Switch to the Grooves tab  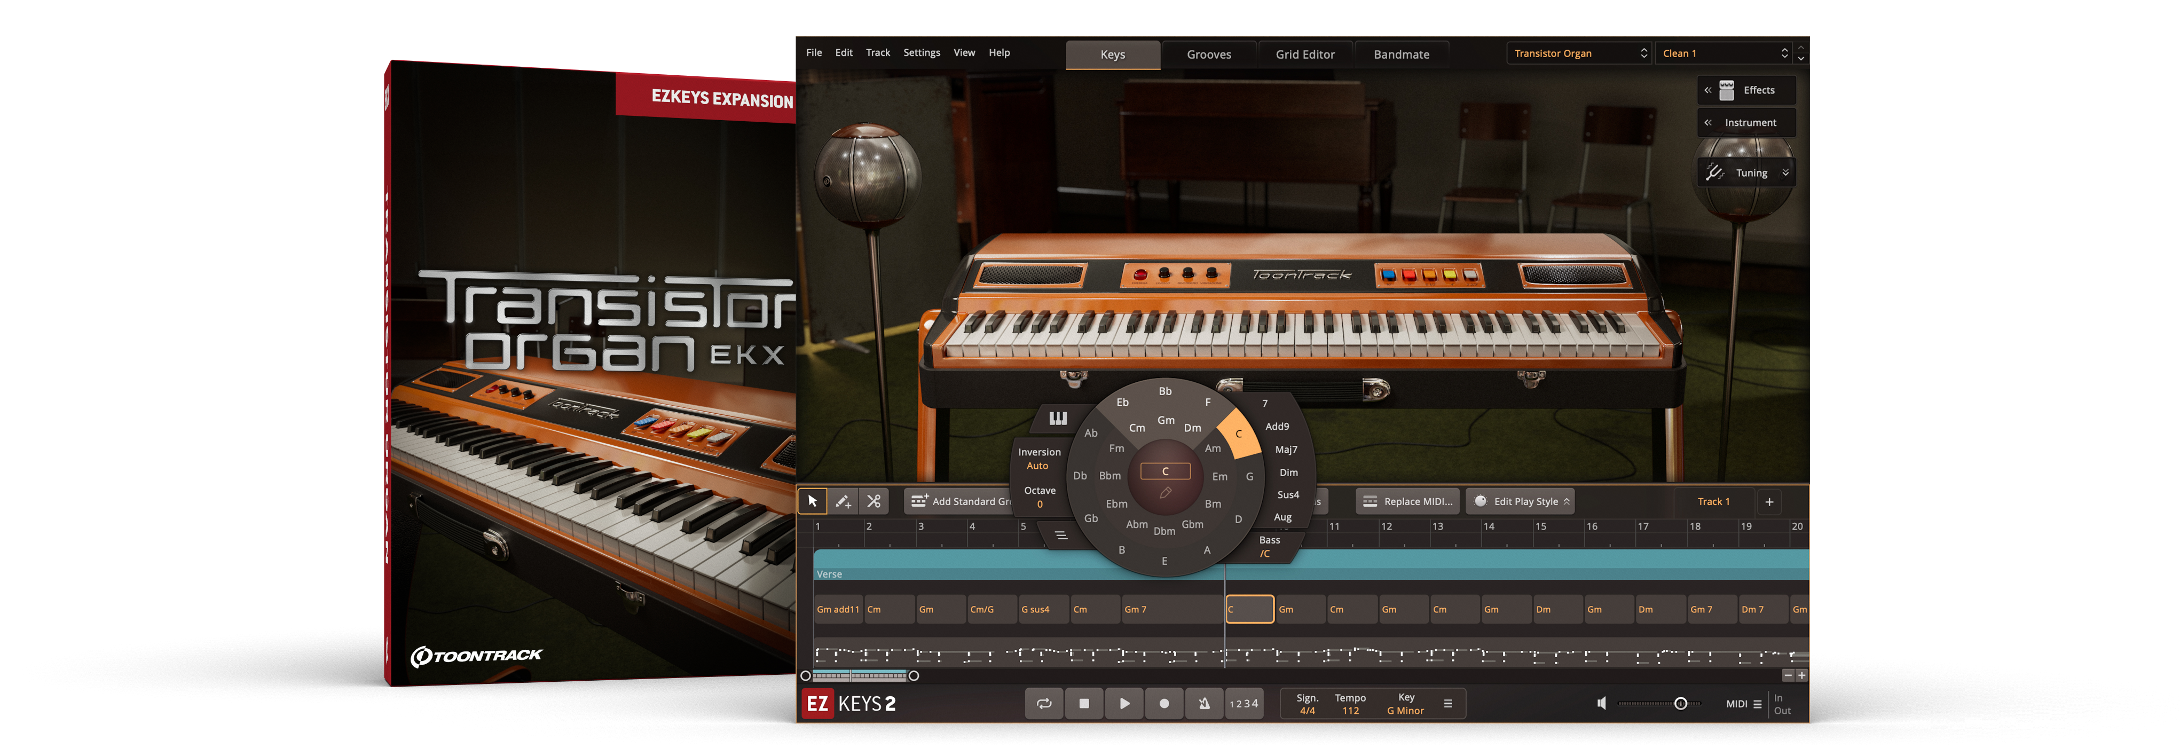(x=1208, y=54)
